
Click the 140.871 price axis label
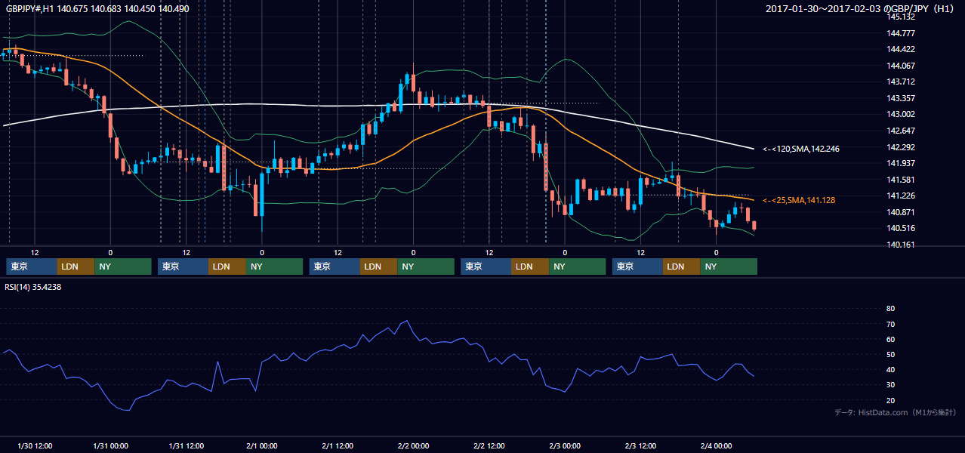point(902,212)
